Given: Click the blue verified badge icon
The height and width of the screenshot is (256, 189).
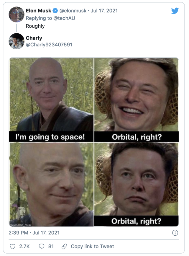Looking at the screenshot, I should click(55, 11).
